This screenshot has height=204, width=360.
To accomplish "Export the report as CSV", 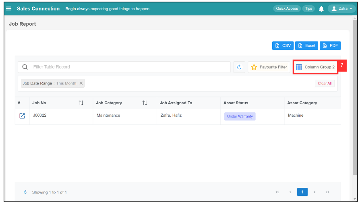I will pos(283,45).
